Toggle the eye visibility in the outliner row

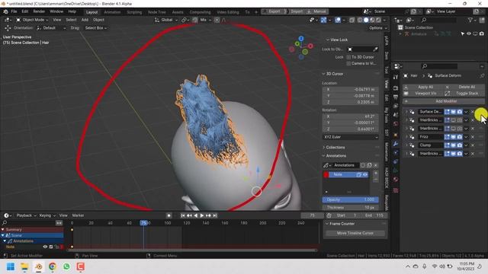[469, 33]
